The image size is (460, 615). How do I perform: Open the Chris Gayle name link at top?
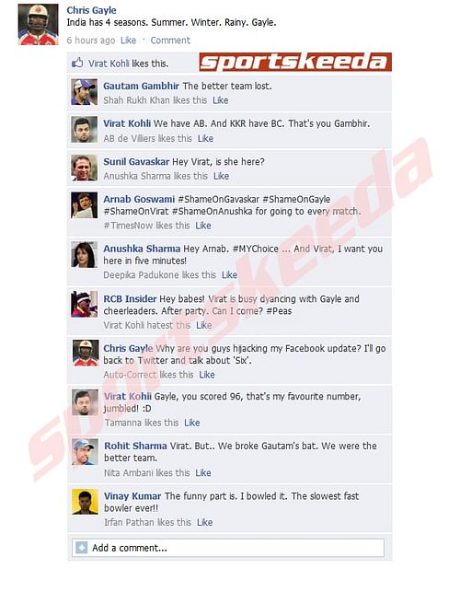pyautogui.click(x=91, y=10)
